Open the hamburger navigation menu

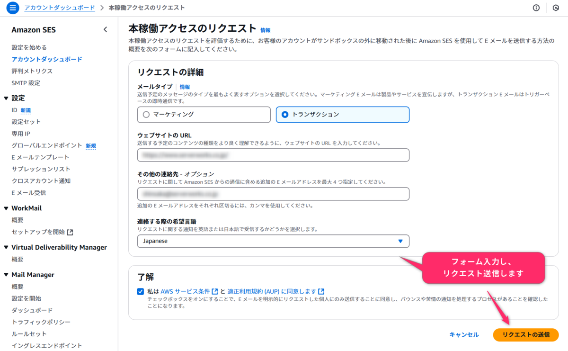click(x=12, y=8)
